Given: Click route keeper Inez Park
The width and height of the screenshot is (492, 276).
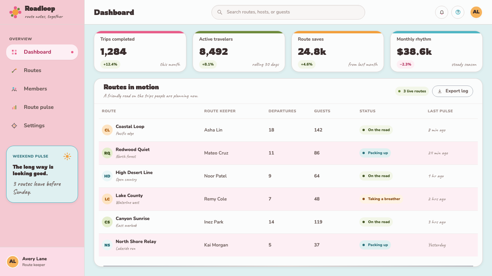Looking at the screenshot, I should point(214,222).
